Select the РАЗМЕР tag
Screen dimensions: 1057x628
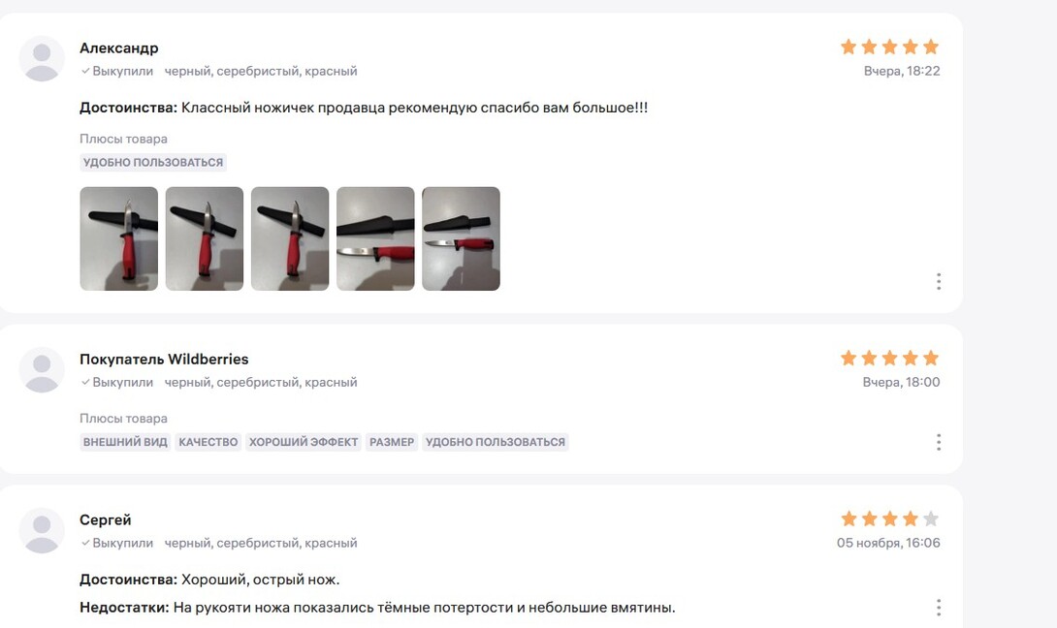[x=392, y=442]
